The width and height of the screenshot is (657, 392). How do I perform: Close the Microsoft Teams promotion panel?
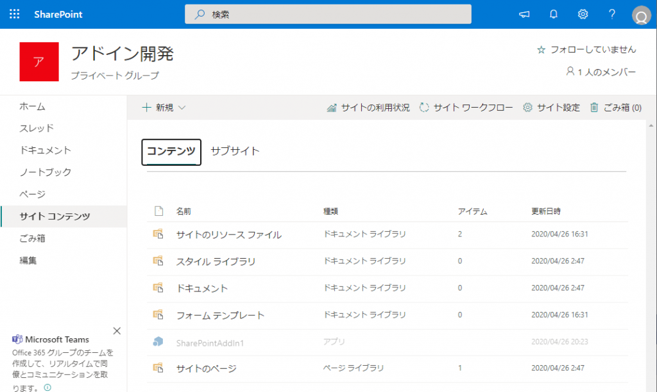tap(117, 331)
